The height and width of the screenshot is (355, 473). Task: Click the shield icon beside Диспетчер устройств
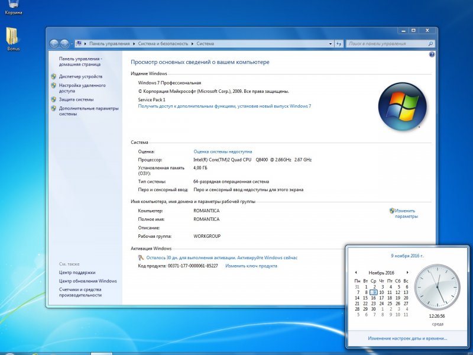point(54,76)
